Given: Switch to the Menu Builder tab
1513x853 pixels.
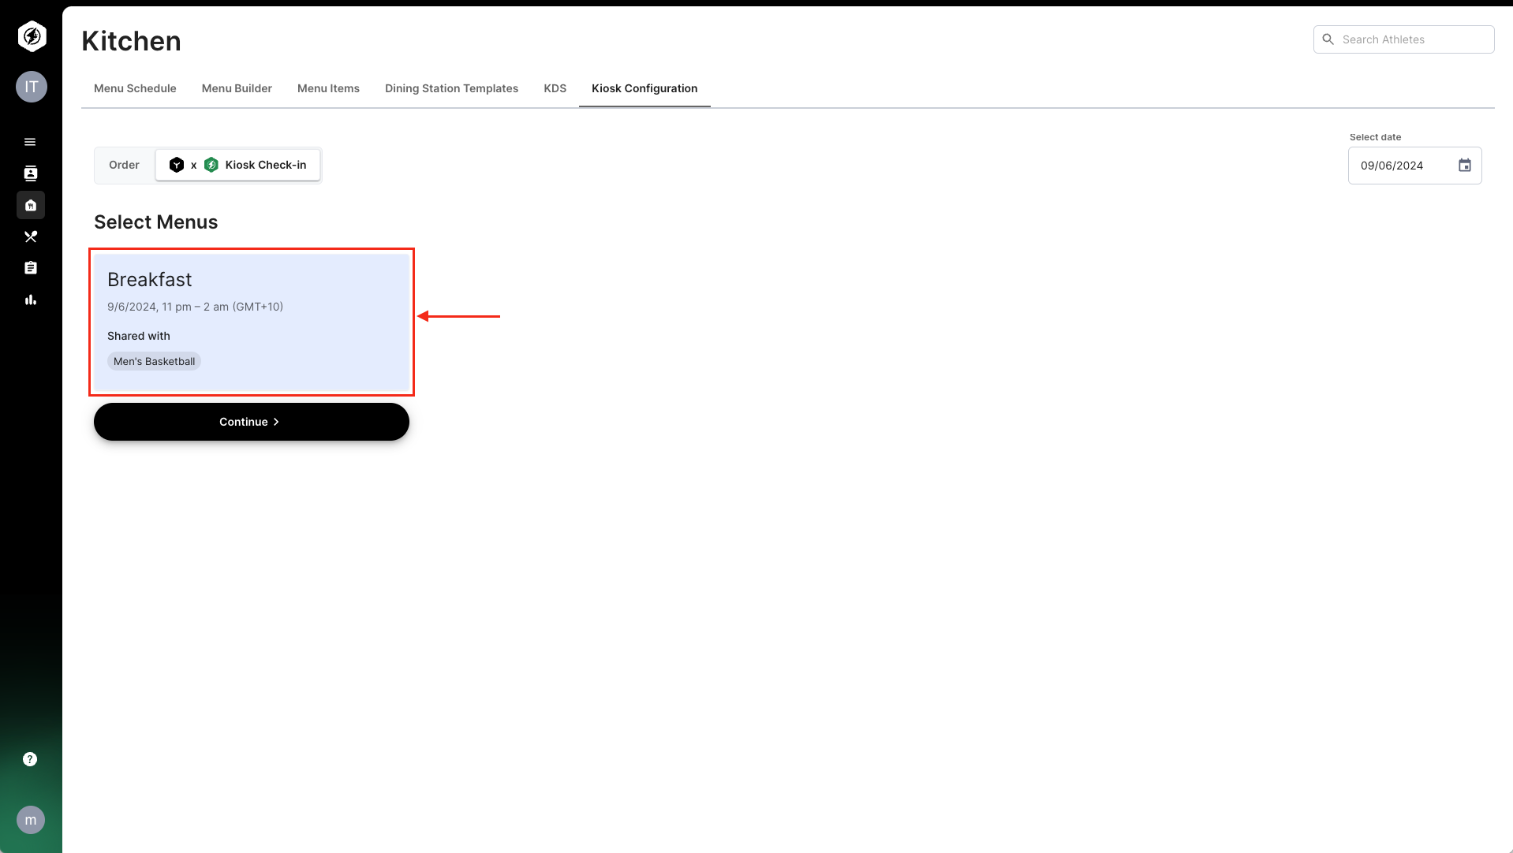Looking at the screenshot, I should click(237, 88).
